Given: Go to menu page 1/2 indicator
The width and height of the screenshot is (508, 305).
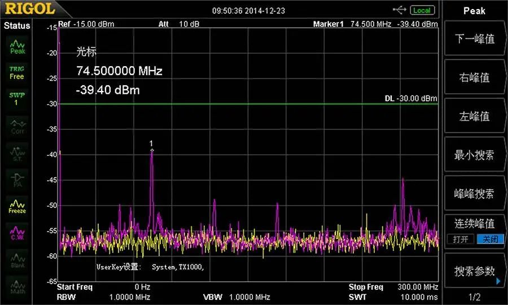Looking at the screenshot, I should click(x=474, y=297).
